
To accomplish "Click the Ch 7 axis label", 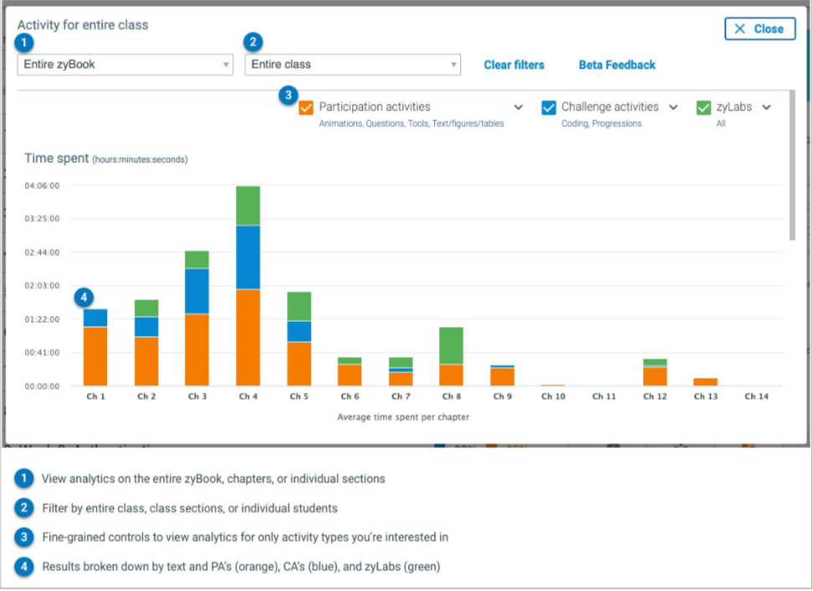I will [x=401, y=396].
